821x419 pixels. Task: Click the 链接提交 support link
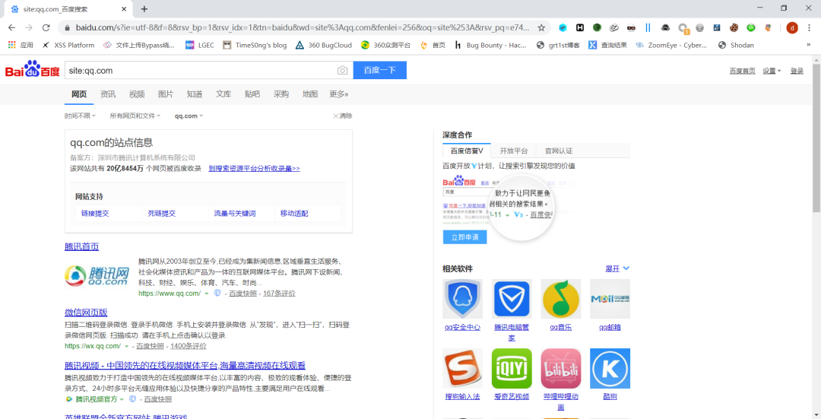[95, 214]
